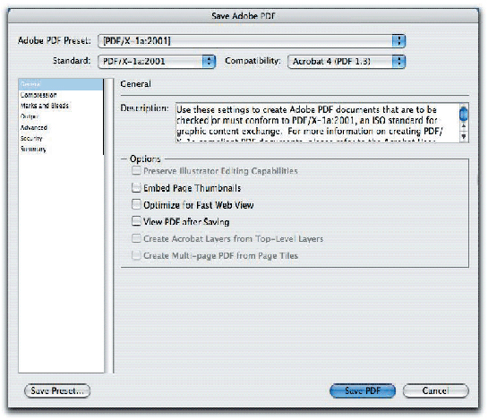Click the Save PDF button
The width and height of the screenshot is (488, 420).
tap(363, 390)
